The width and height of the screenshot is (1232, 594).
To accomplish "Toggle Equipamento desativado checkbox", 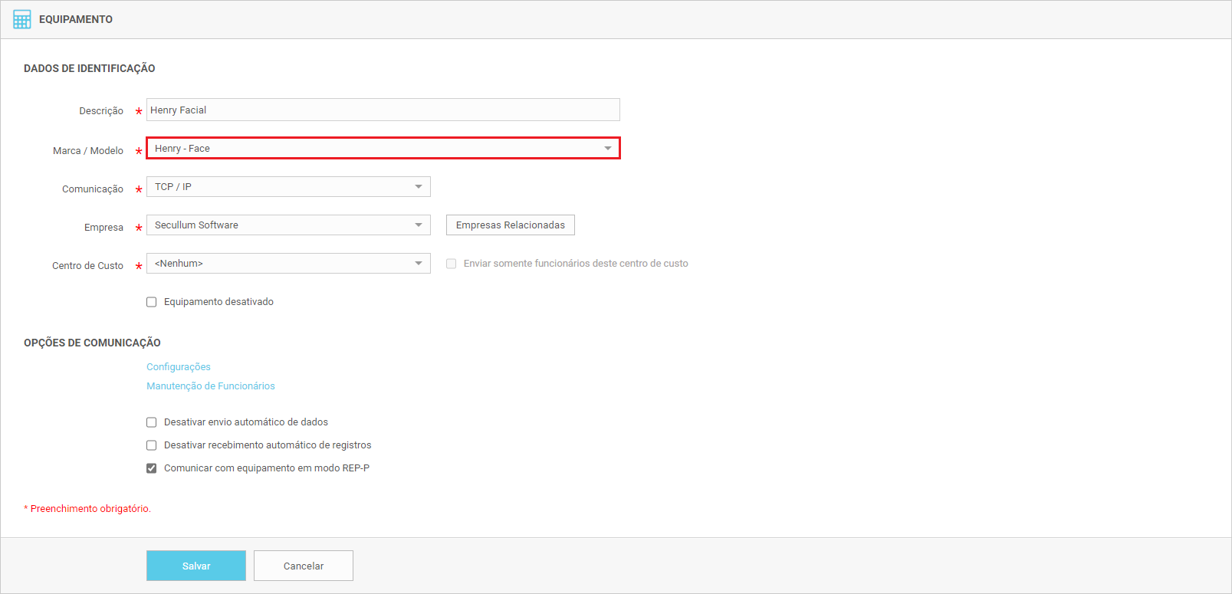I will click(x=152, y=302).
